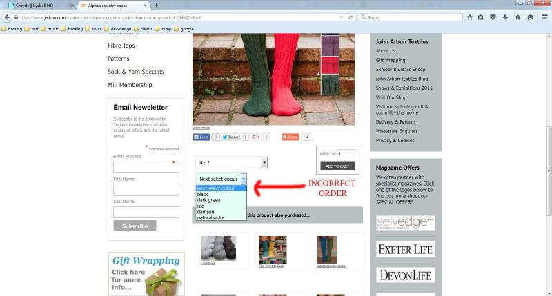
Task: Open the downloads arrow icon
Action: coord(505,17)
